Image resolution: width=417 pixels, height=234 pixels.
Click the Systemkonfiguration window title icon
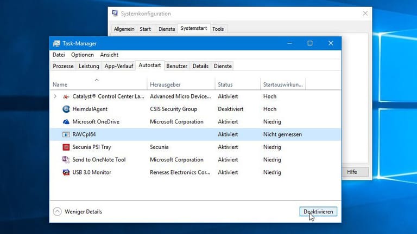coord(115,13)
